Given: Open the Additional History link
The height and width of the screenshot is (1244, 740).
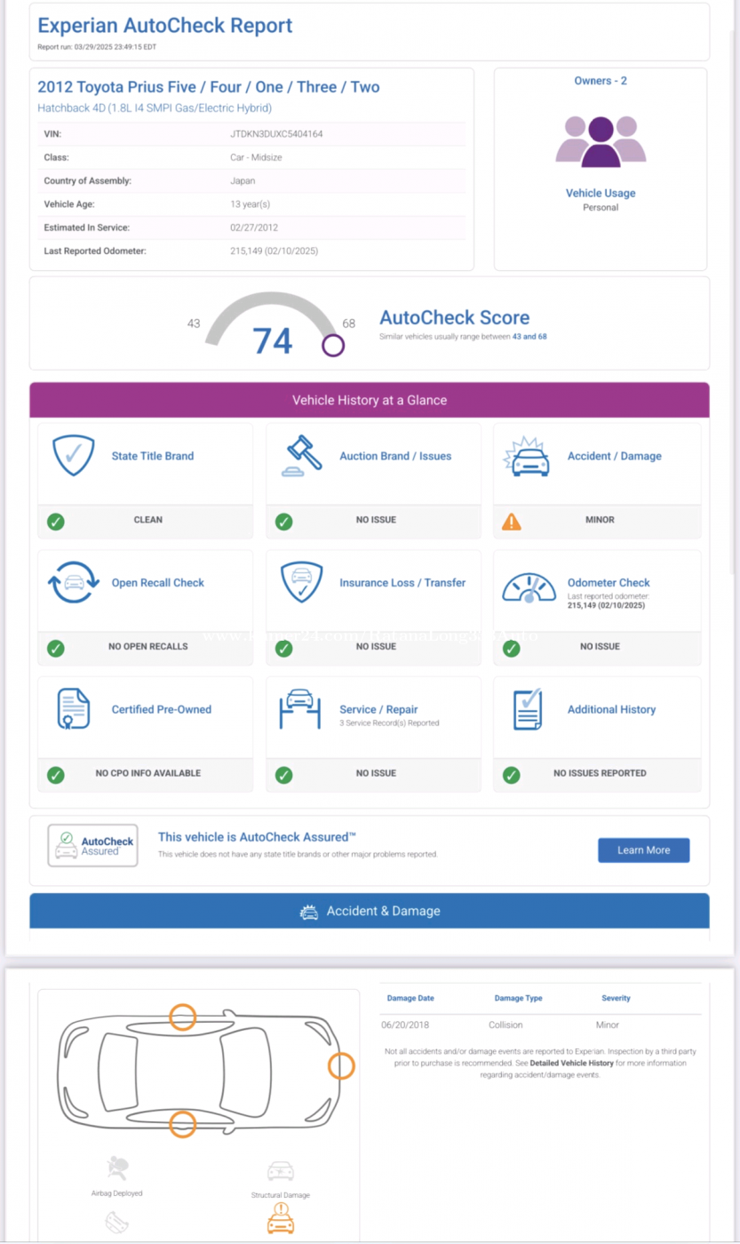Looking at the screenshot, I should [x=611, y=709].
